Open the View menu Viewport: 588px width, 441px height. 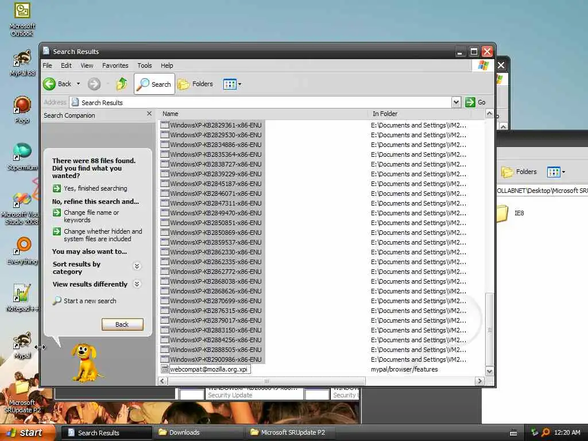(87, 65)
